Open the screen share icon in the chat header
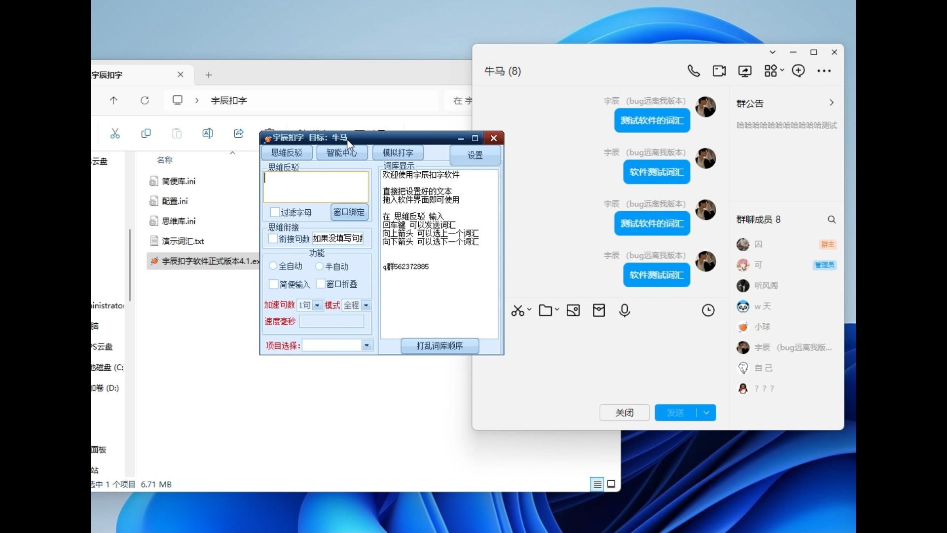Screen dimensions: 947x533 [745, 71]
